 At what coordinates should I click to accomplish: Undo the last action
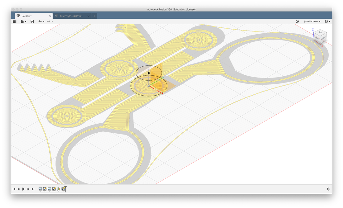pyautogui.click(x=40, y=21)
